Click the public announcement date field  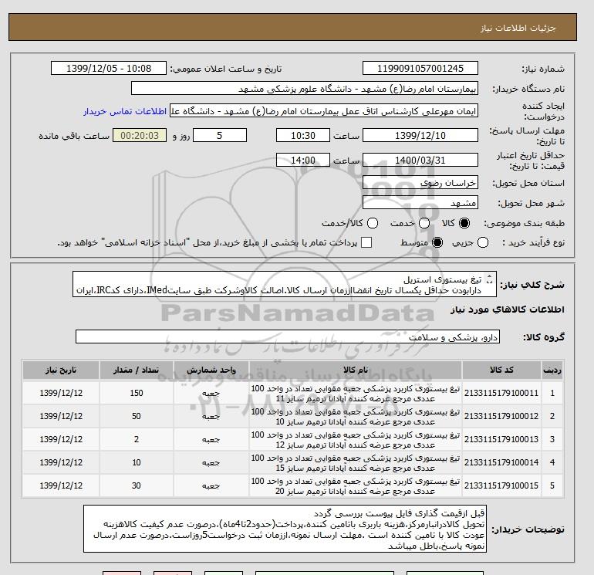click(x=109, y=68)
